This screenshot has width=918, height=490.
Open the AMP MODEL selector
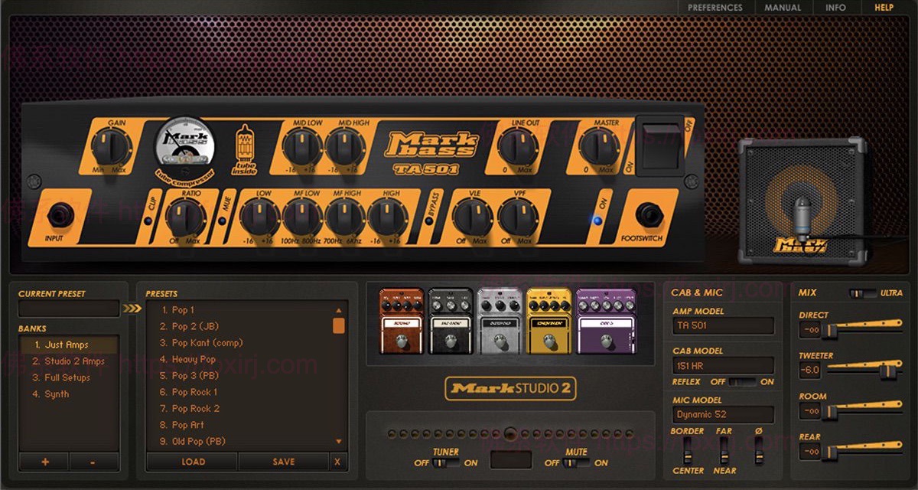[722, 326]
